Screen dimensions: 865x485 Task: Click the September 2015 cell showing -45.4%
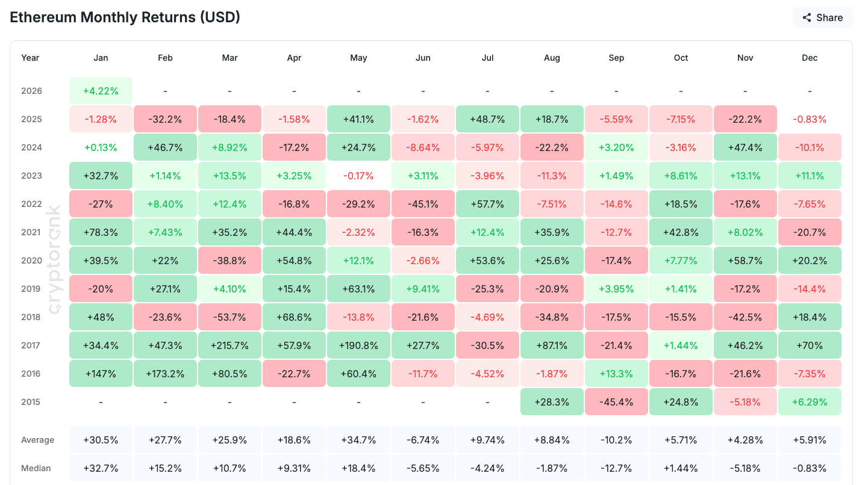coord(616,402)
